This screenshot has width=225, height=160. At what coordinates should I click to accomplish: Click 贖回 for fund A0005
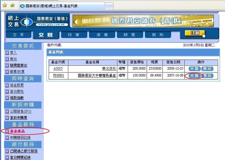207,69
